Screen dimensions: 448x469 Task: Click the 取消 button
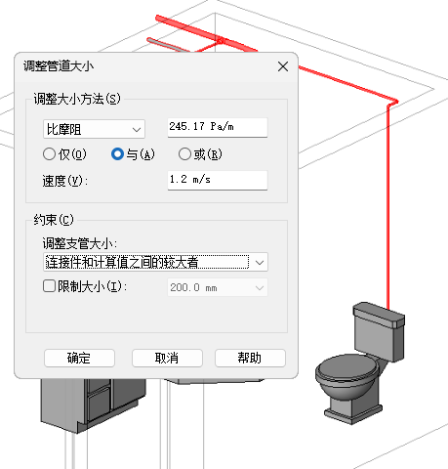click(167, 358)
